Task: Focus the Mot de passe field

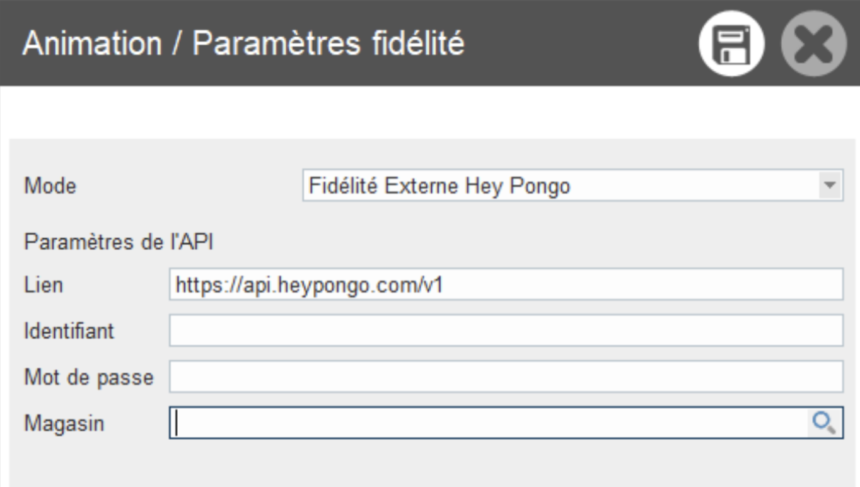Action: [506, 377]
